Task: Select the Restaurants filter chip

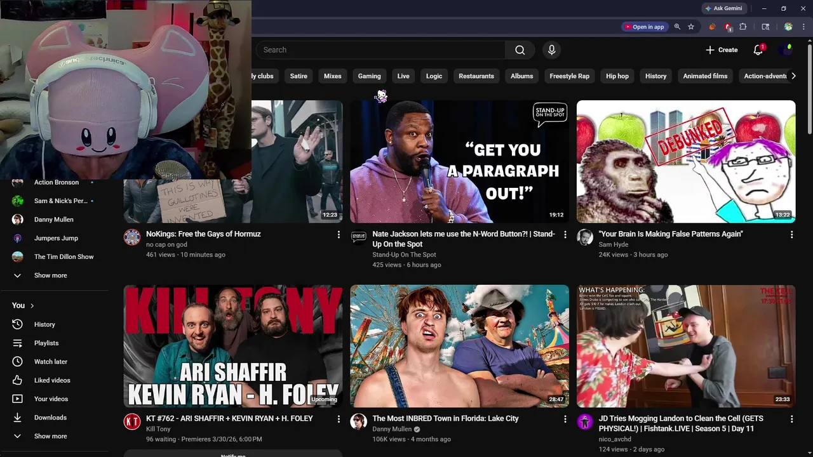Action: click(x=476, y=76)
